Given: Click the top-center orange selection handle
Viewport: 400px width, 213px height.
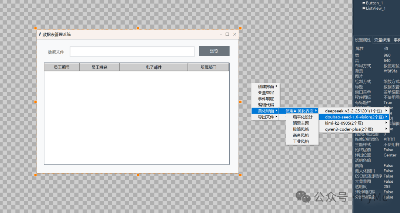Looking at the screenshot, I should pos(138,28).
